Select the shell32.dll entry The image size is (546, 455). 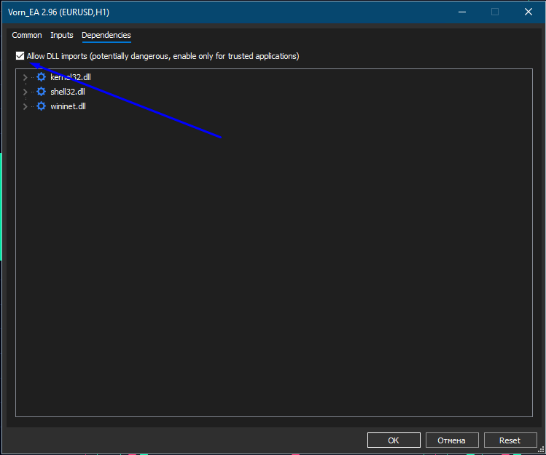68,92
